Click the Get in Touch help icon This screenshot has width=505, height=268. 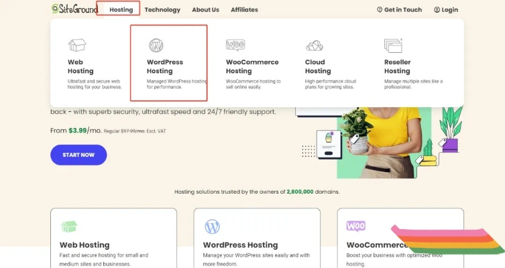pyautogui.click(x=380, y=9)
